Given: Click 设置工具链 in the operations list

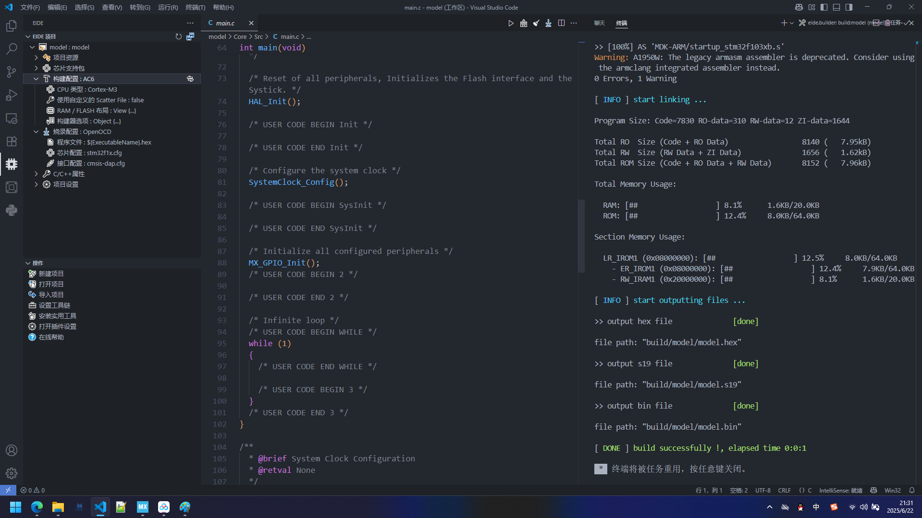Looking at the screenshot, I should click(x=54, y=305).
